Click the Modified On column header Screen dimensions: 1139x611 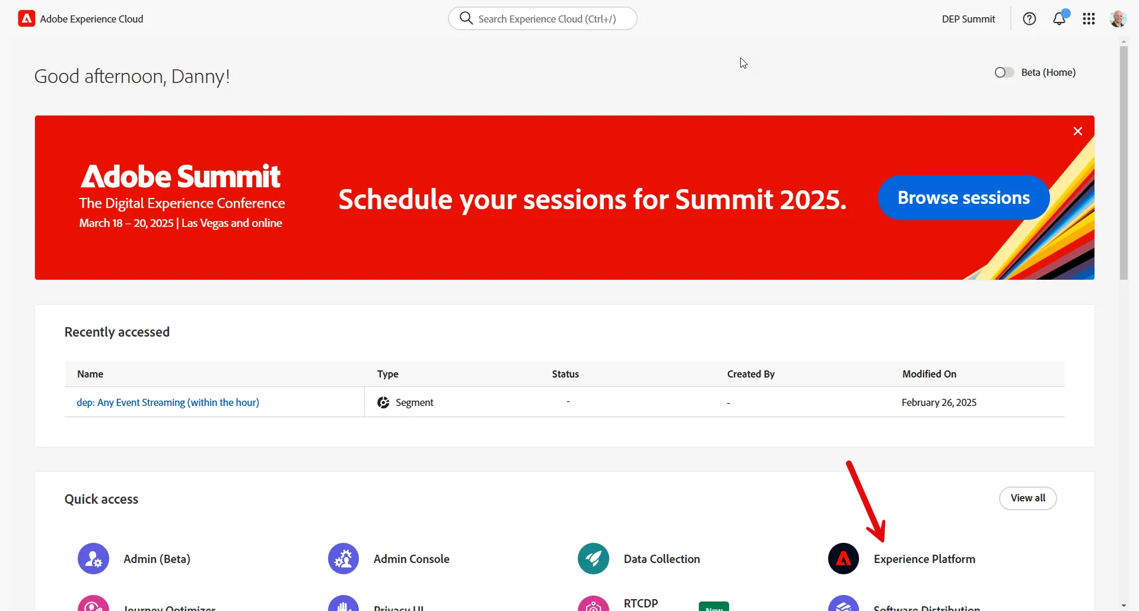[x=930, y=374]
